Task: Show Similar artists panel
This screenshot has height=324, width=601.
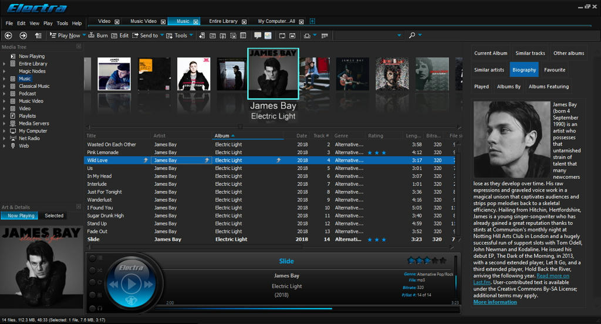Action: (x=489, y=70)
